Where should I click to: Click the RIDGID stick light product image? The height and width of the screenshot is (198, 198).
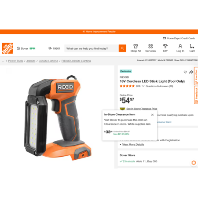tap(57, 118)
